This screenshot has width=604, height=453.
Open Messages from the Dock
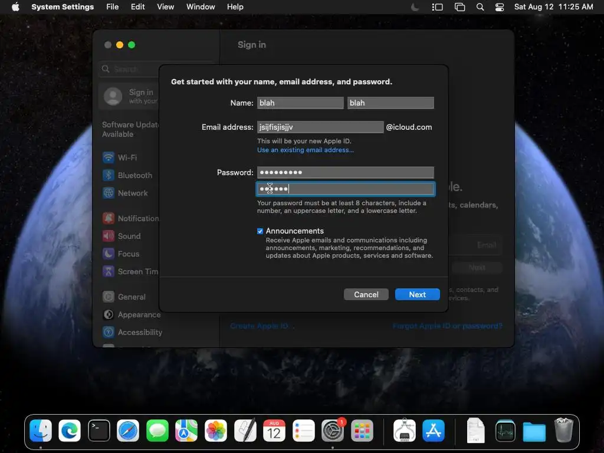(x=157, y=430)
